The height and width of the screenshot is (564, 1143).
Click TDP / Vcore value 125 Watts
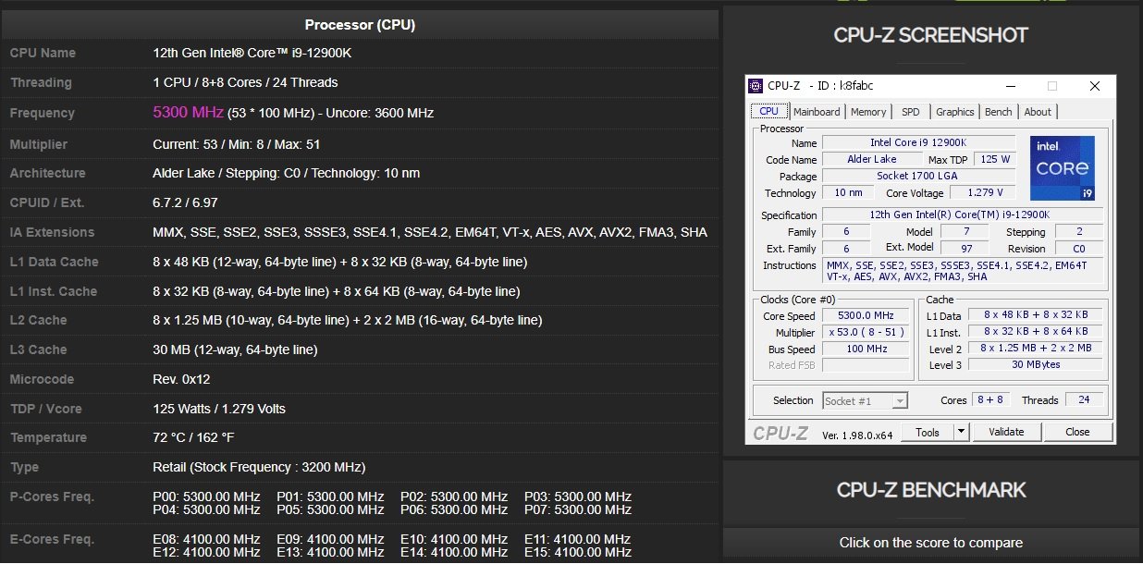click(x=219, y=409)
